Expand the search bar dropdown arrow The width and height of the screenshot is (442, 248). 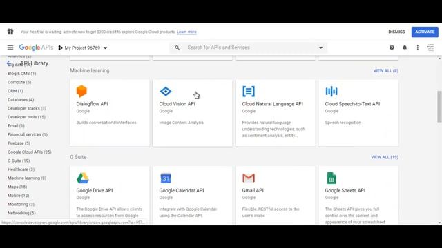[x=320, y=48]
